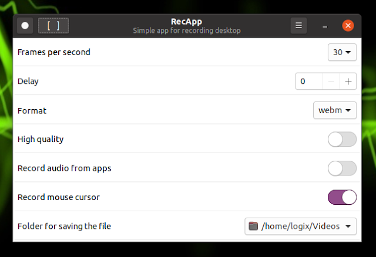Click the Delay value input field
The image size is (376, 257).
tap(309, 82)
